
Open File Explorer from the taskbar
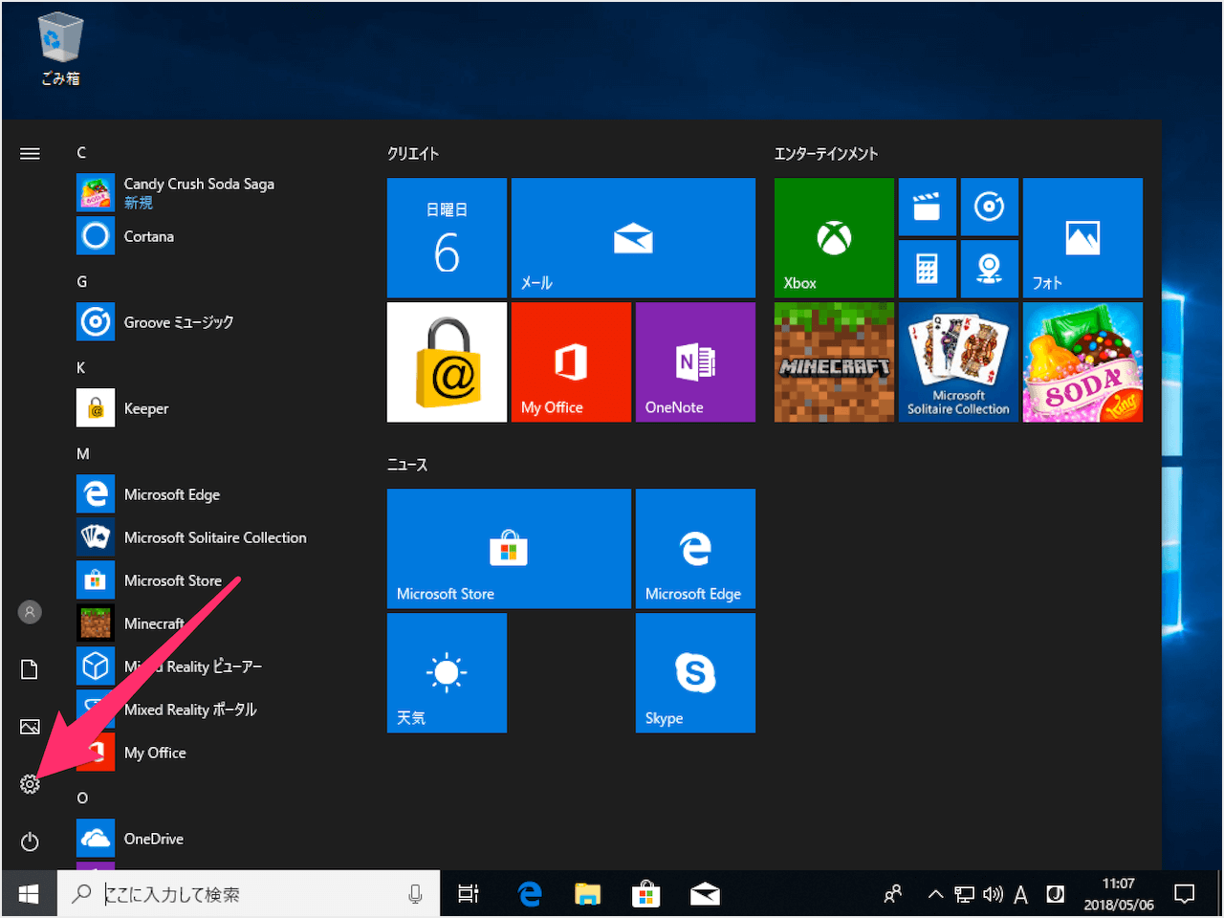pos(587,894)
